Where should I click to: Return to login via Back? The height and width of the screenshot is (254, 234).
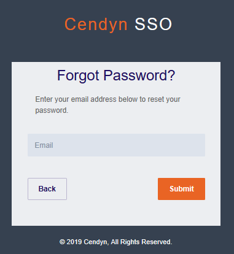click(47, 189)
